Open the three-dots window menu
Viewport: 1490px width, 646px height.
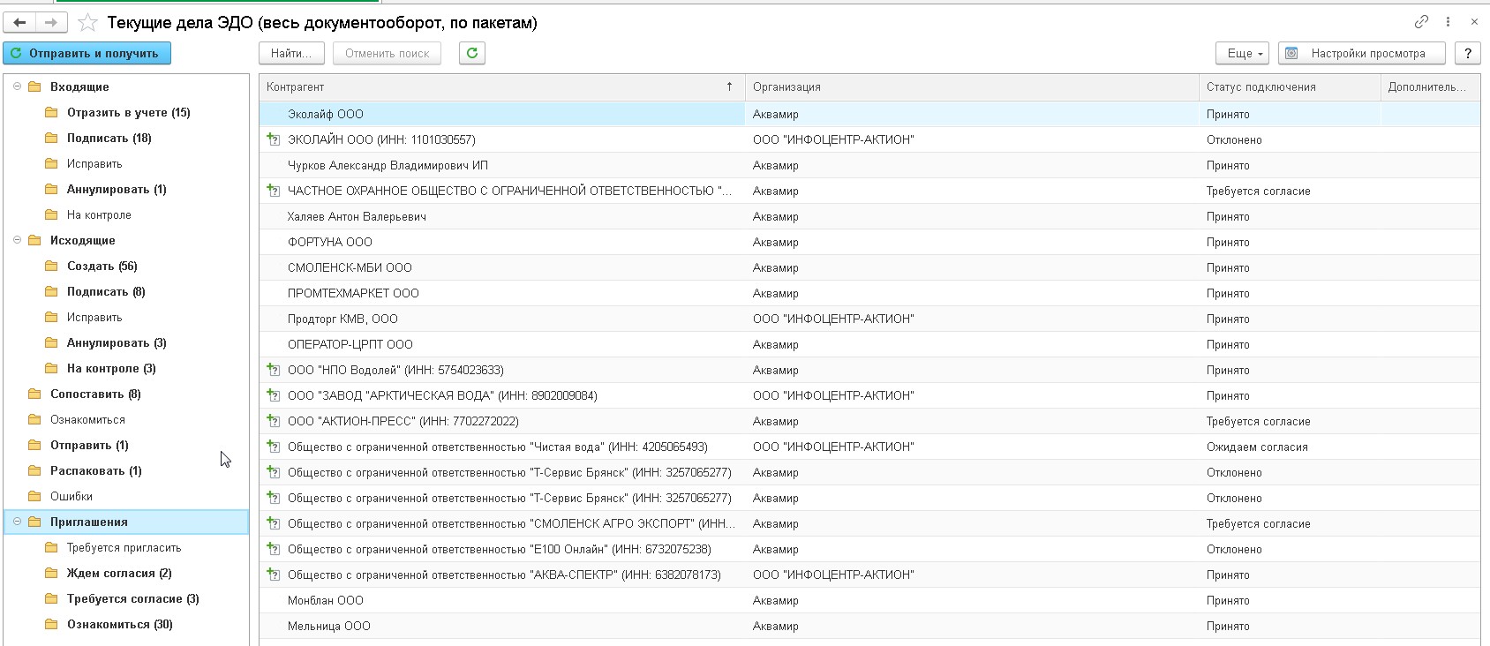coord(1448,22)
